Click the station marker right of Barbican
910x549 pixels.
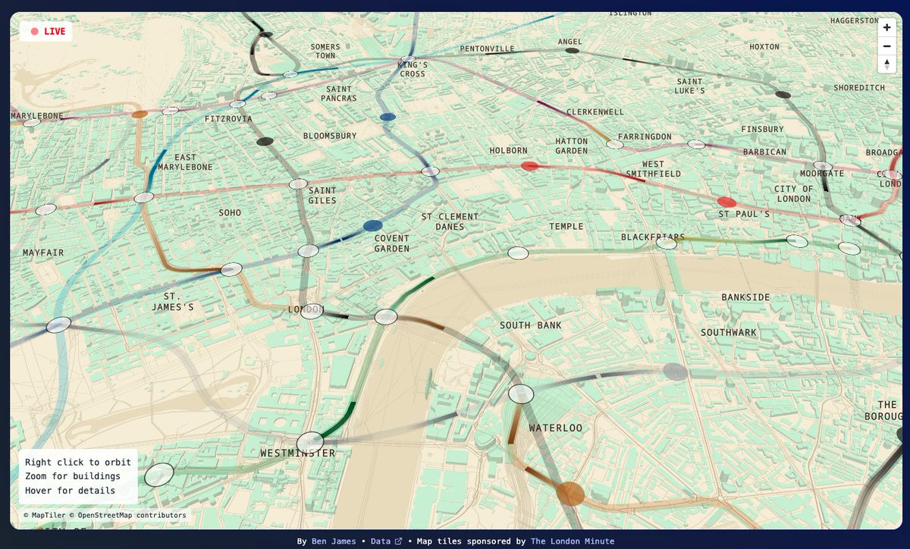click(823, 165)
